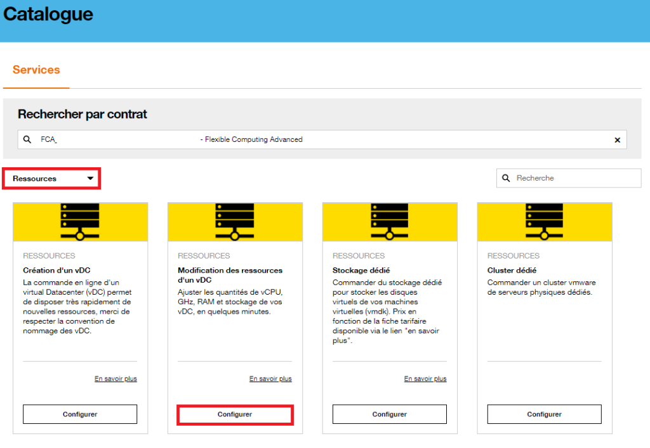Click the Rechercher par contrat heading
This screenshot has height=448, width=650.
[82, 114]
